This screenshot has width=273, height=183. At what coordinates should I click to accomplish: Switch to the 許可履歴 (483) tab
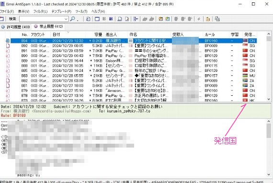[x=16, y=27]
